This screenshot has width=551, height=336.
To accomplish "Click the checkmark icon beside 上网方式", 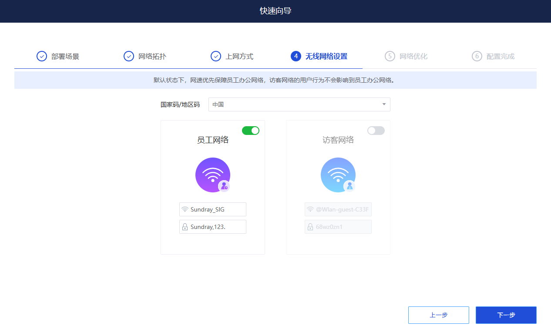I will click(216, 56).
